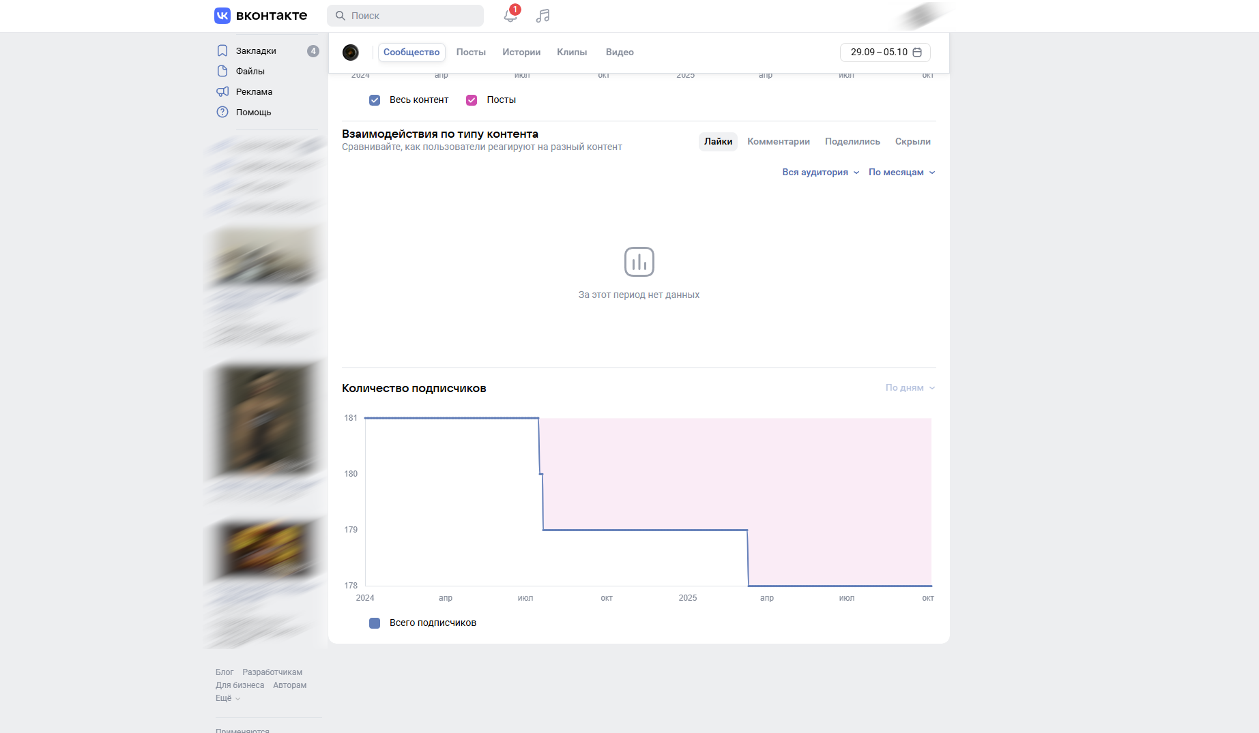This screenshot has width=1259, height=733.
Task: Open the date range picker 29.09–05.10
Action: point(885,53)
